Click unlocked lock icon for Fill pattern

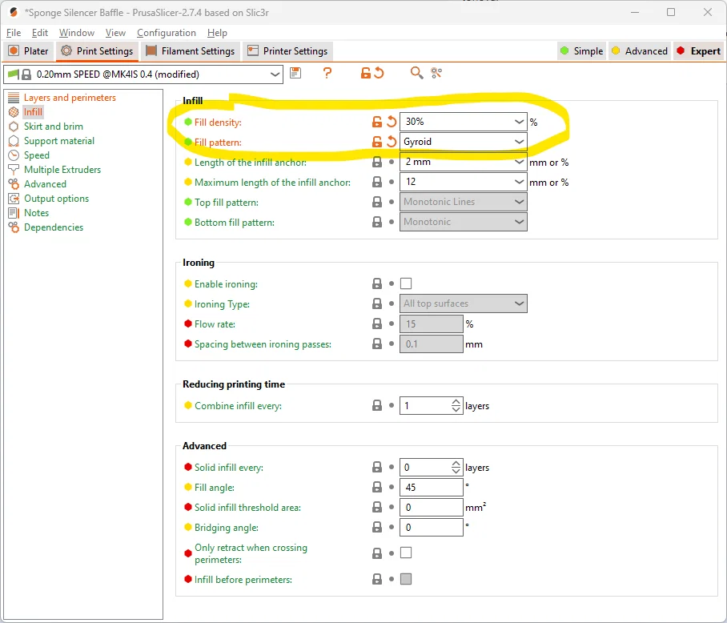[377, 142]
